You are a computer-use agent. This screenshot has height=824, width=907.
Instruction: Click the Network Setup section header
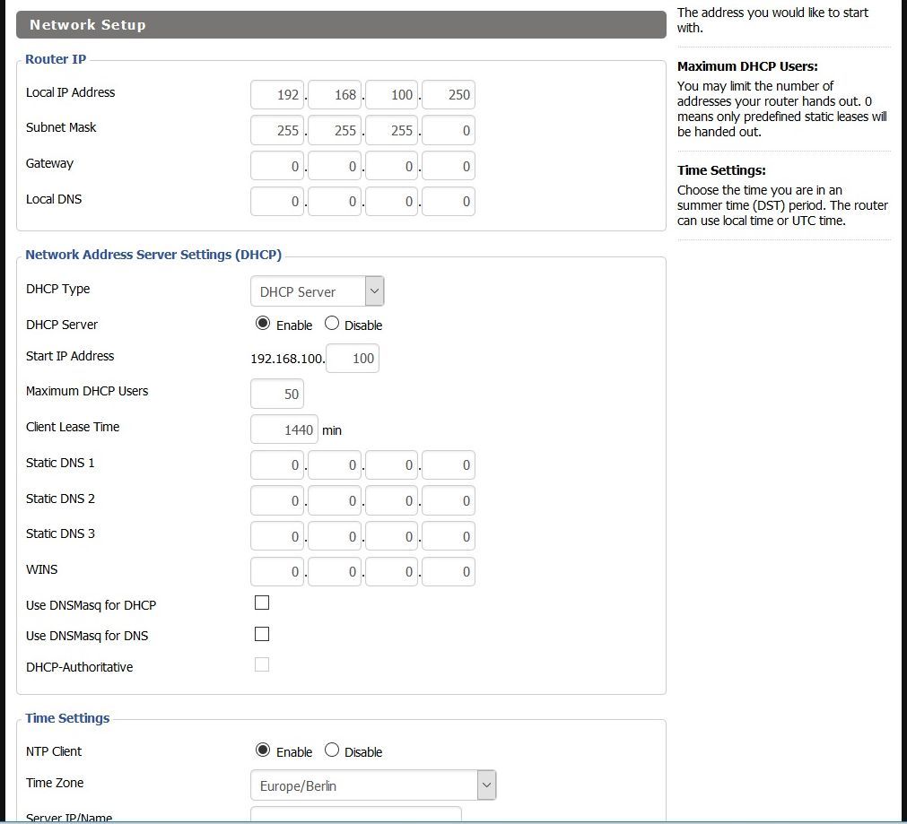click(341, 25)
